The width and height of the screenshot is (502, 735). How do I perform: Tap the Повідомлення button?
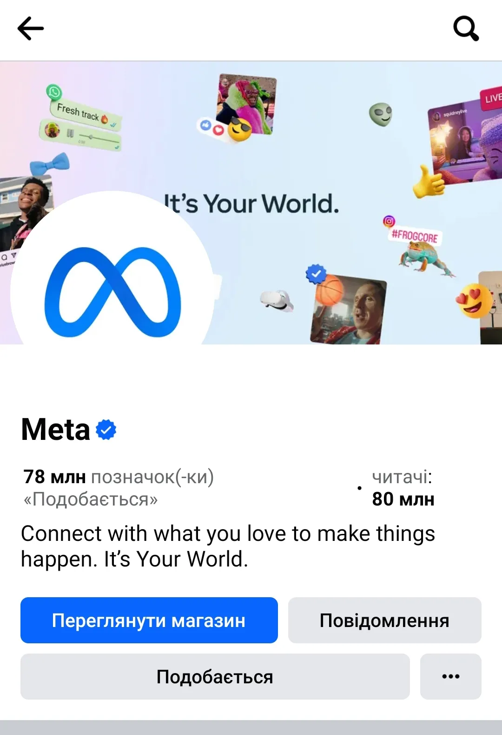385,620
